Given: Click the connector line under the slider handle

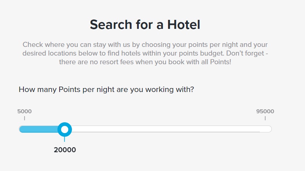Looking at the screenshot, I should point(65,139).
